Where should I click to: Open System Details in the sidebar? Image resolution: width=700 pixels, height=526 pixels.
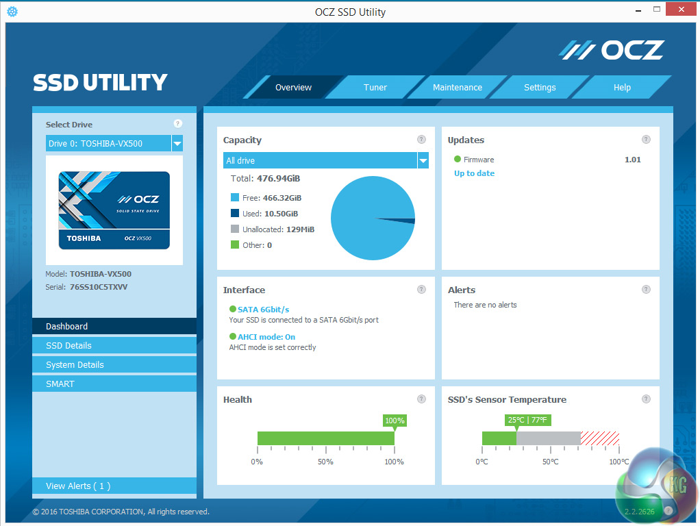[x=114, y=365]
